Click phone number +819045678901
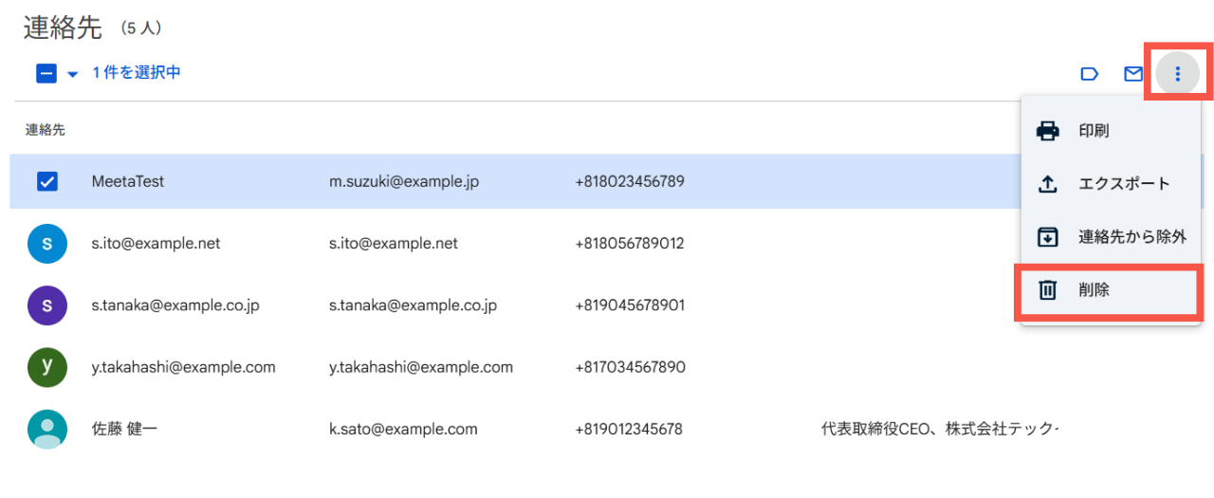Viewport: 1214px width, 498px height. click(x=630, y=305)
